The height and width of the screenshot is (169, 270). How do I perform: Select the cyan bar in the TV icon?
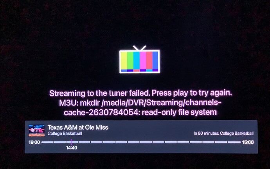137,60
